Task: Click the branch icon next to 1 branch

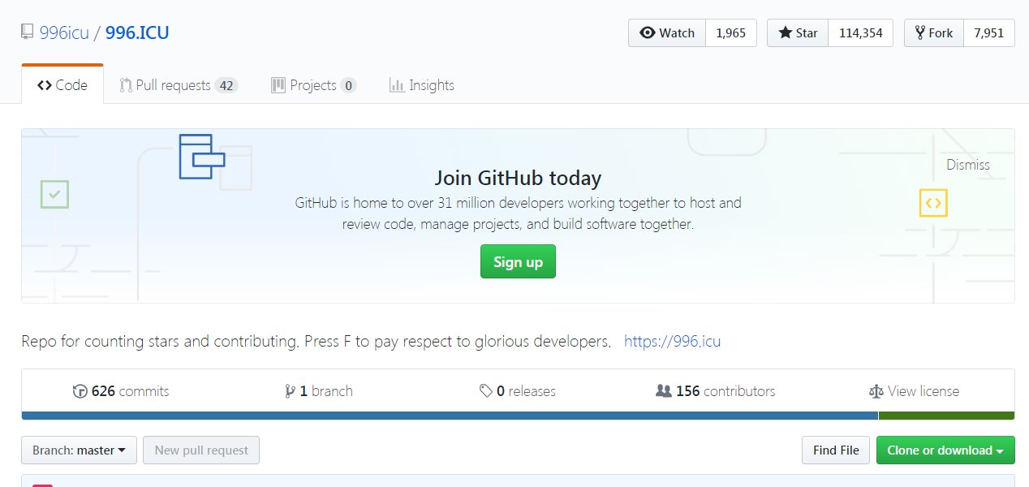Action: pyautogui.click(x=290, y=391)
